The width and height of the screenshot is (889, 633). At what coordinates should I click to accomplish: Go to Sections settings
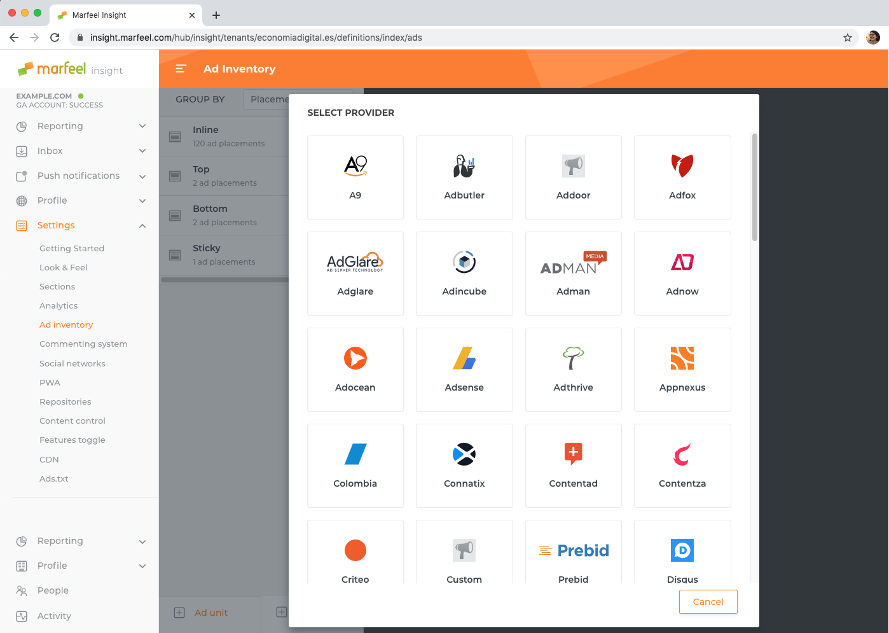tap(57, 286)
